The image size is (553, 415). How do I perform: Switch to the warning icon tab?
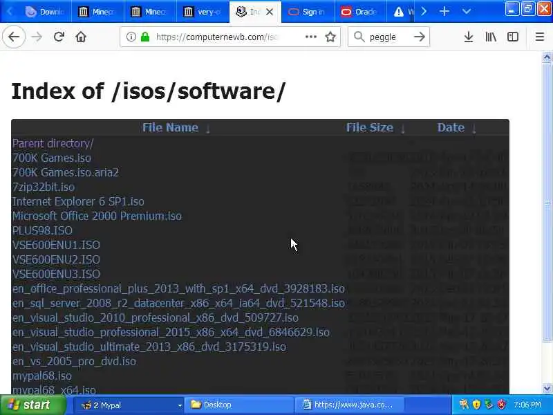point(401,12)
